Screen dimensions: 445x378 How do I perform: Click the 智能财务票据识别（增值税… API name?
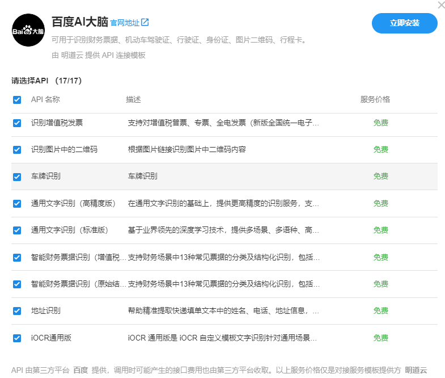[78, 257]
